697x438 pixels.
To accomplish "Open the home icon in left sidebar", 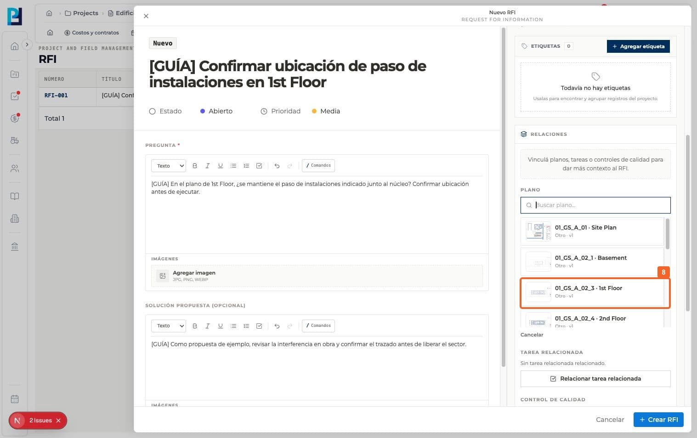I will click(15, 46).
